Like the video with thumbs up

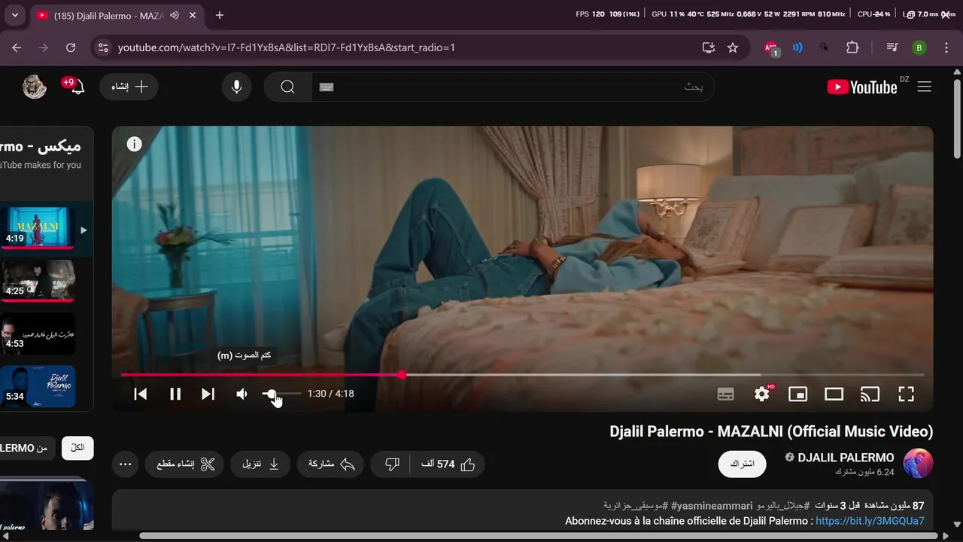[448, 464]
